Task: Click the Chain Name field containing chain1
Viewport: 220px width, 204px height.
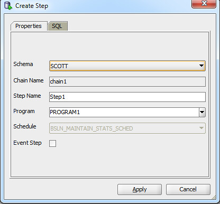Action: coord(127,81)
